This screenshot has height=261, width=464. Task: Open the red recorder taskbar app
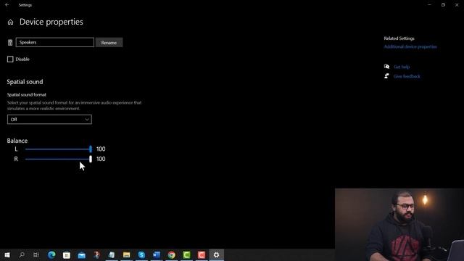pyautogui.click(x=202, y=254)
